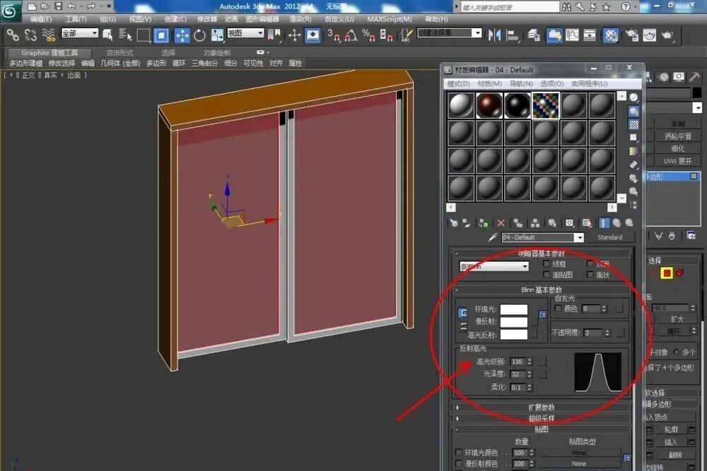707x471 pixels.
Task: Click the 插入 polygon button
Action: pyautogui.click(x=670, y=442)
